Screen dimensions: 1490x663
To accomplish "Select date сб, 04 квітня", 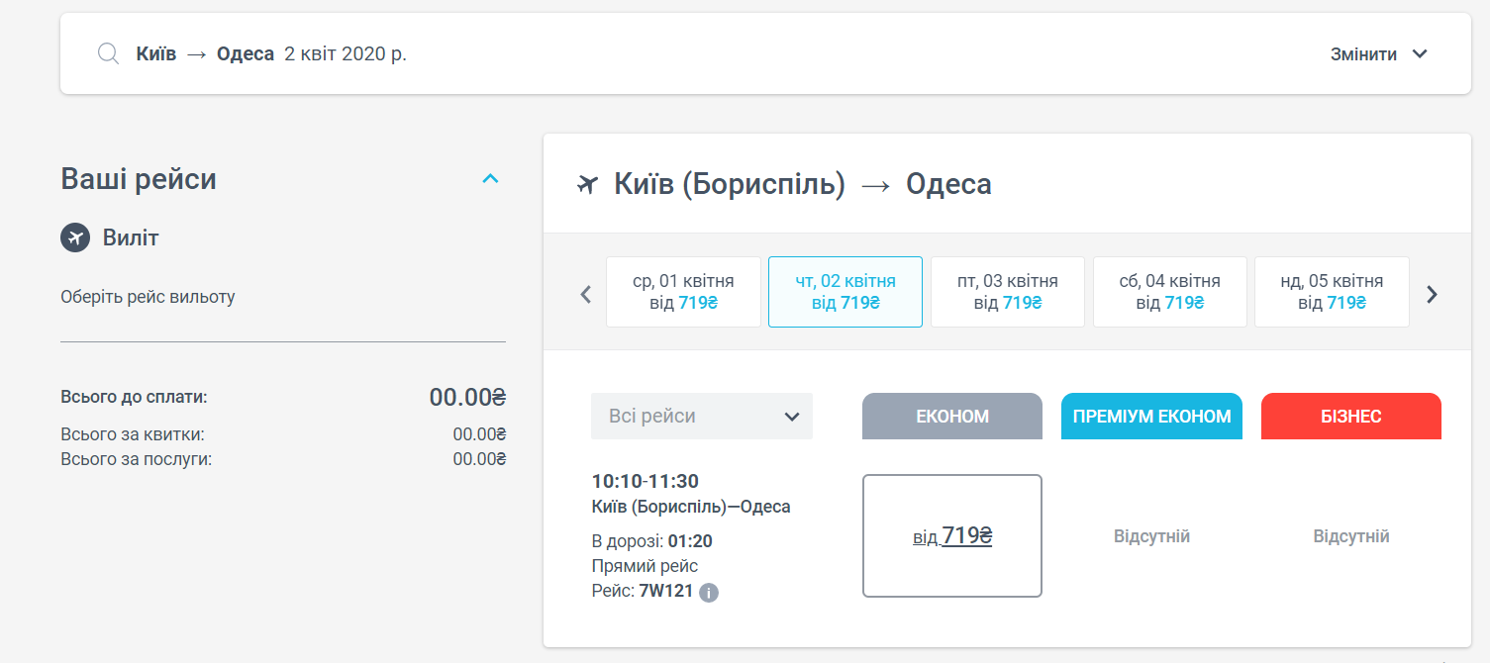I will tap(1169, 292).
